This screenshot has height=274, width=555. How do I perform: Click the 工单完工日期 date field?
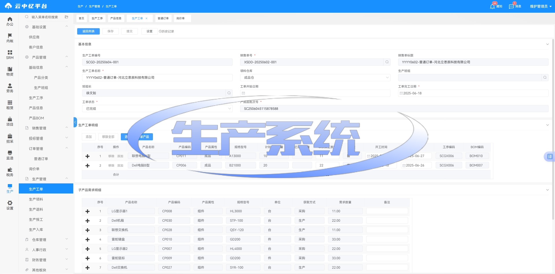tap(473, 93)
